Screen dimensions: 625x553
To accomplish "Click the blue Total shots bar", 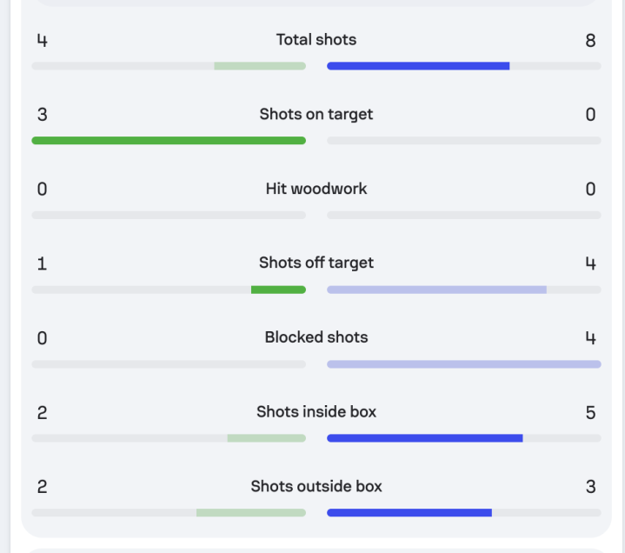I will [x=418, y=66].
